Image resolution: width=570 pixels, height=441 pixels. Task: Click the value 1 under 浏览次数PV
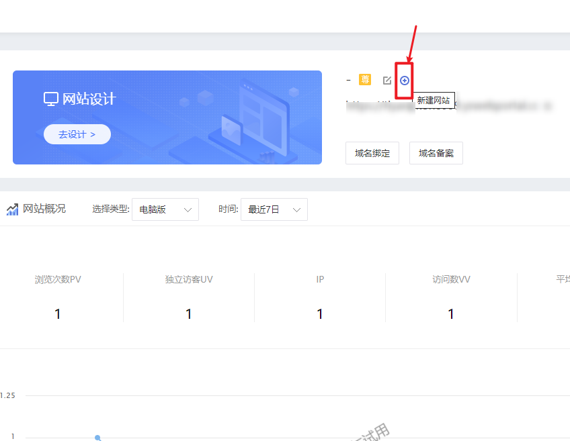57,314
